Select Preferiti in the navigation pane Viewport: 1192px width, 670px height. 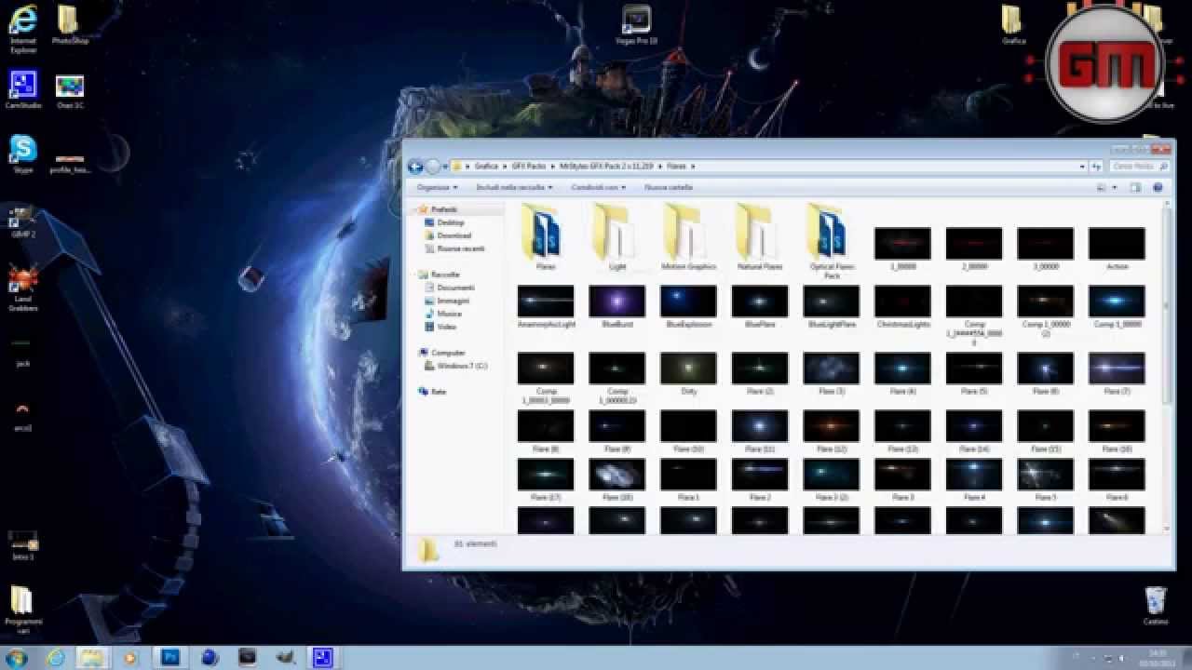444,209
